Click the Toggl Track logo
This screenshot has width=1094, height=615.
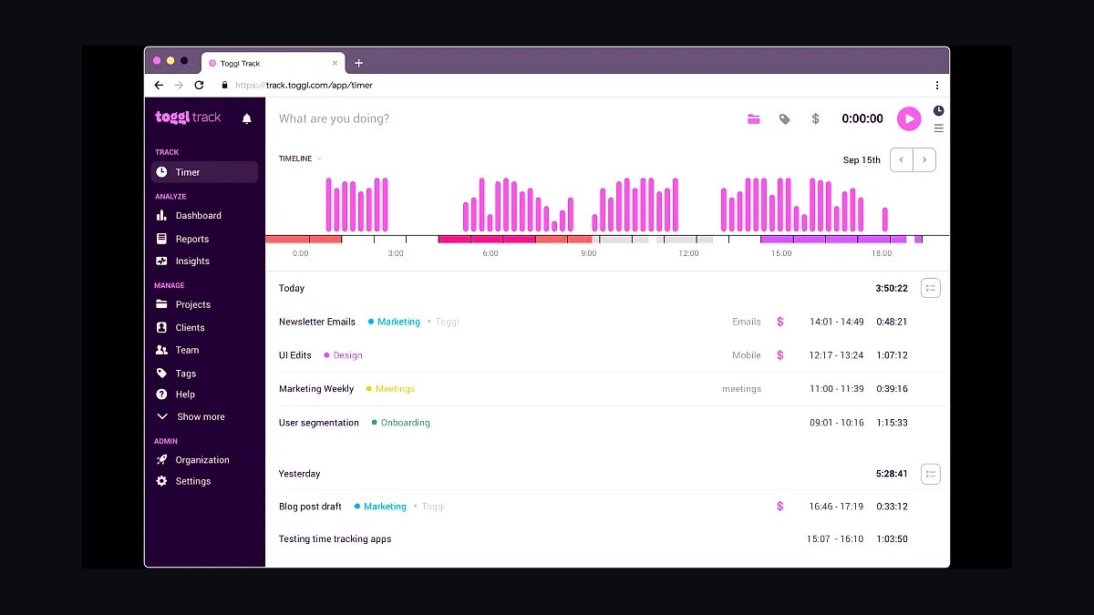(188, 118)
